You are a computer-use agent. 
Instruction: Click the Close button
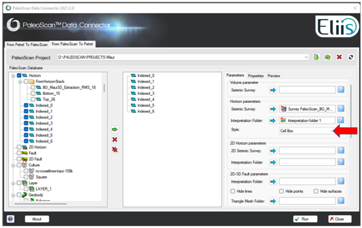coord(340,219)
